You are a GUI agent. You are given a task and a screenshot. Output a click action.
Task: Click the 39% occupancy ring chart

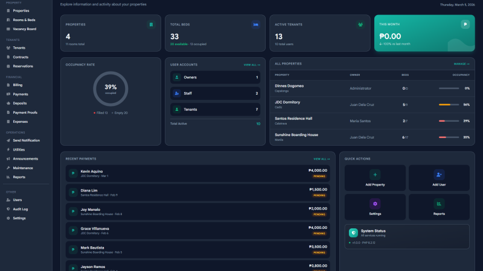(x=110, y=89)
